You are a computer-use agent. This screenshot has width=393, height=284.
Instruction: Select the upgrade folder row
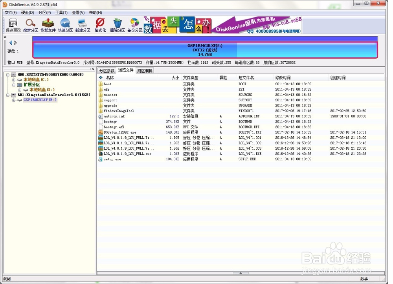241,105
